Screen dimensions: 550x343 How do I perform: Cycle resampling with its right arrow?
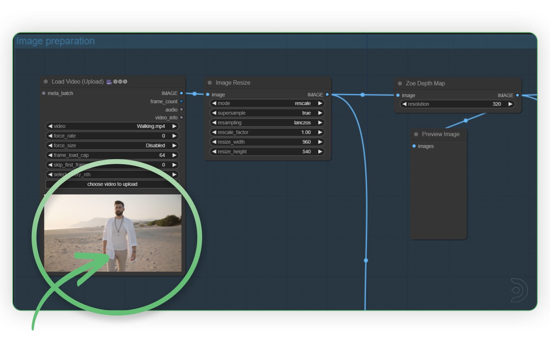320,122
